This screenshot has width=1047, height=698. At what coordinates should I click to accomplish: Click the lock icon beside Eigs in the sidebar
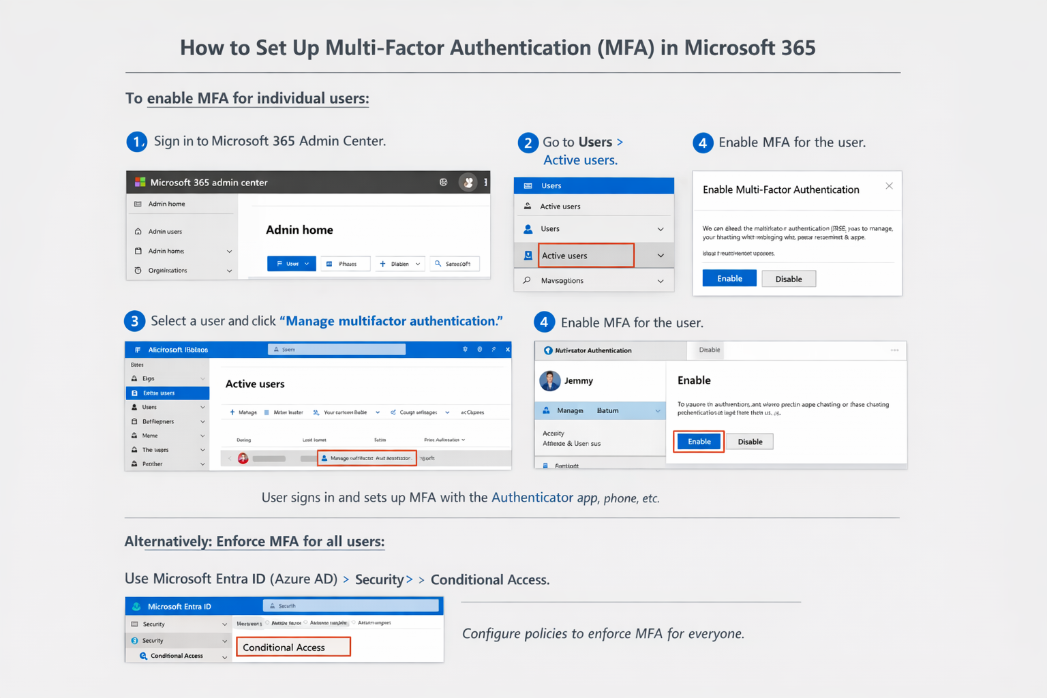pyautogui.click(x=134, y=378)
